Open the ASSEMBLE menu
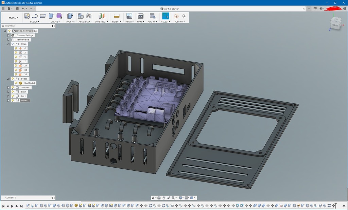 [x=84, y=22]
